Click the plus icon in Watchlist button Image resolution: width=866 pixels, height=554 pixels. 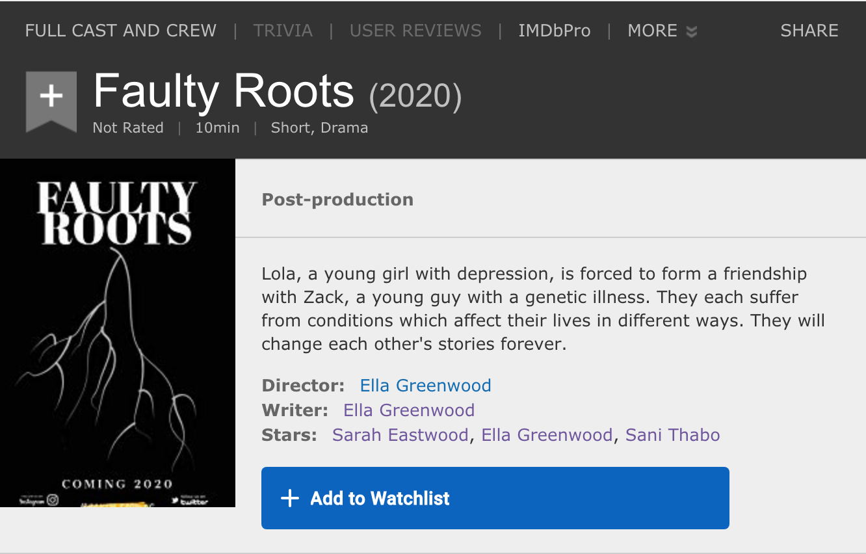(290, 499)
